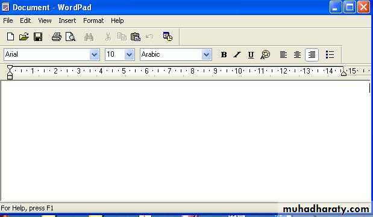Viewport: 373px width, 217px height.
Task: Toggle bullet list style
Action: (x=330, y=55)
